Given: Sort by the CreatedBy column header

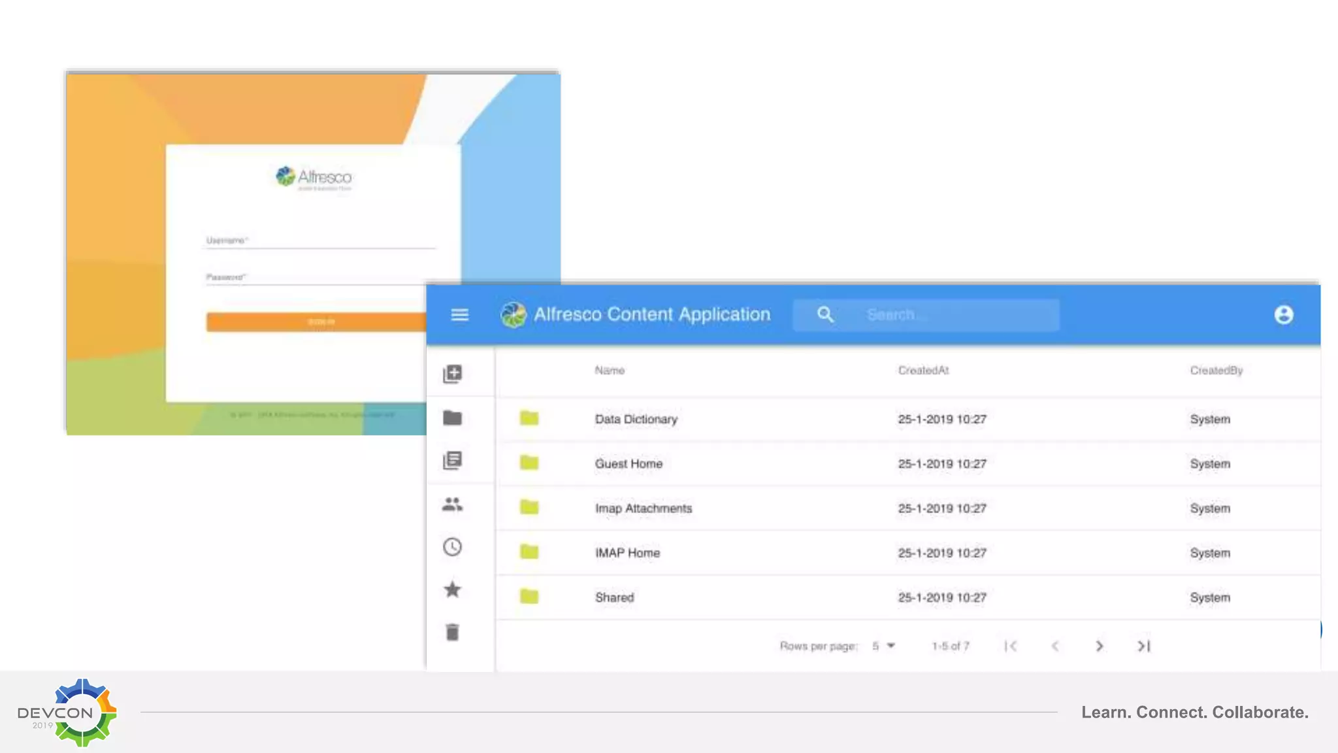Looking at the screenshot, I should [x=1216, y=371].
